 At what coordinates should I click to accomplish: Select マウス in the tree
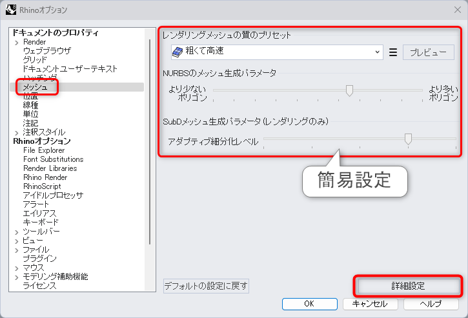[34, 267]
